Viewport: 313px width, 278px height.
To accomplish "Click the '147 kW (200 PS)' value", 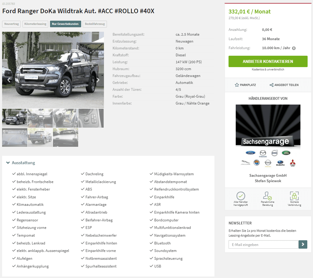I will click(189, 62).
